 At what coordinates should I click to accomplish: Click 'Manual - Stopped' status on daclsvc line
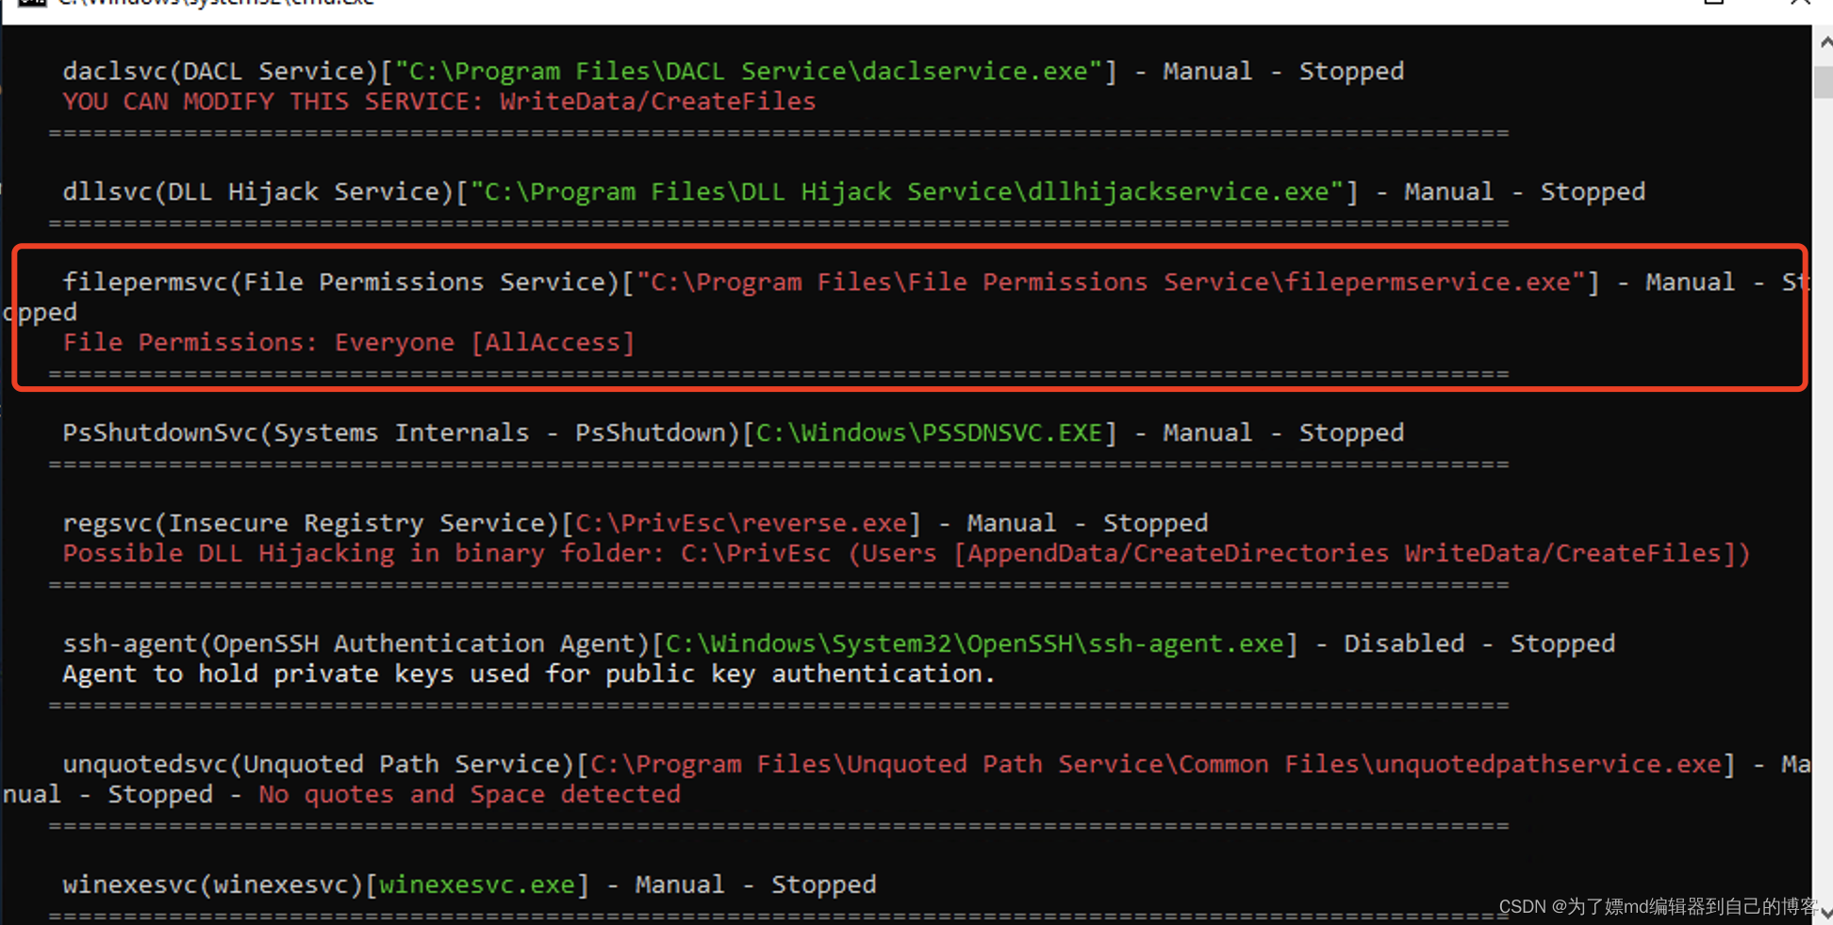point(1283,72)
